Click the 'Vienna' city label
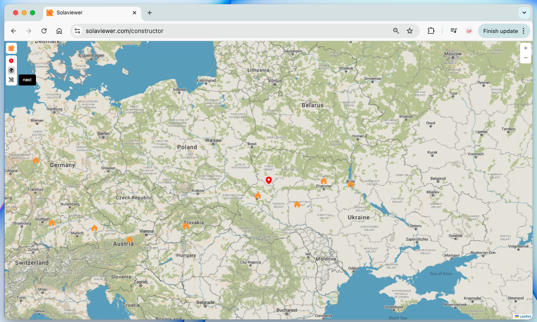The image size is (537, 322). [x=147, y=231]
